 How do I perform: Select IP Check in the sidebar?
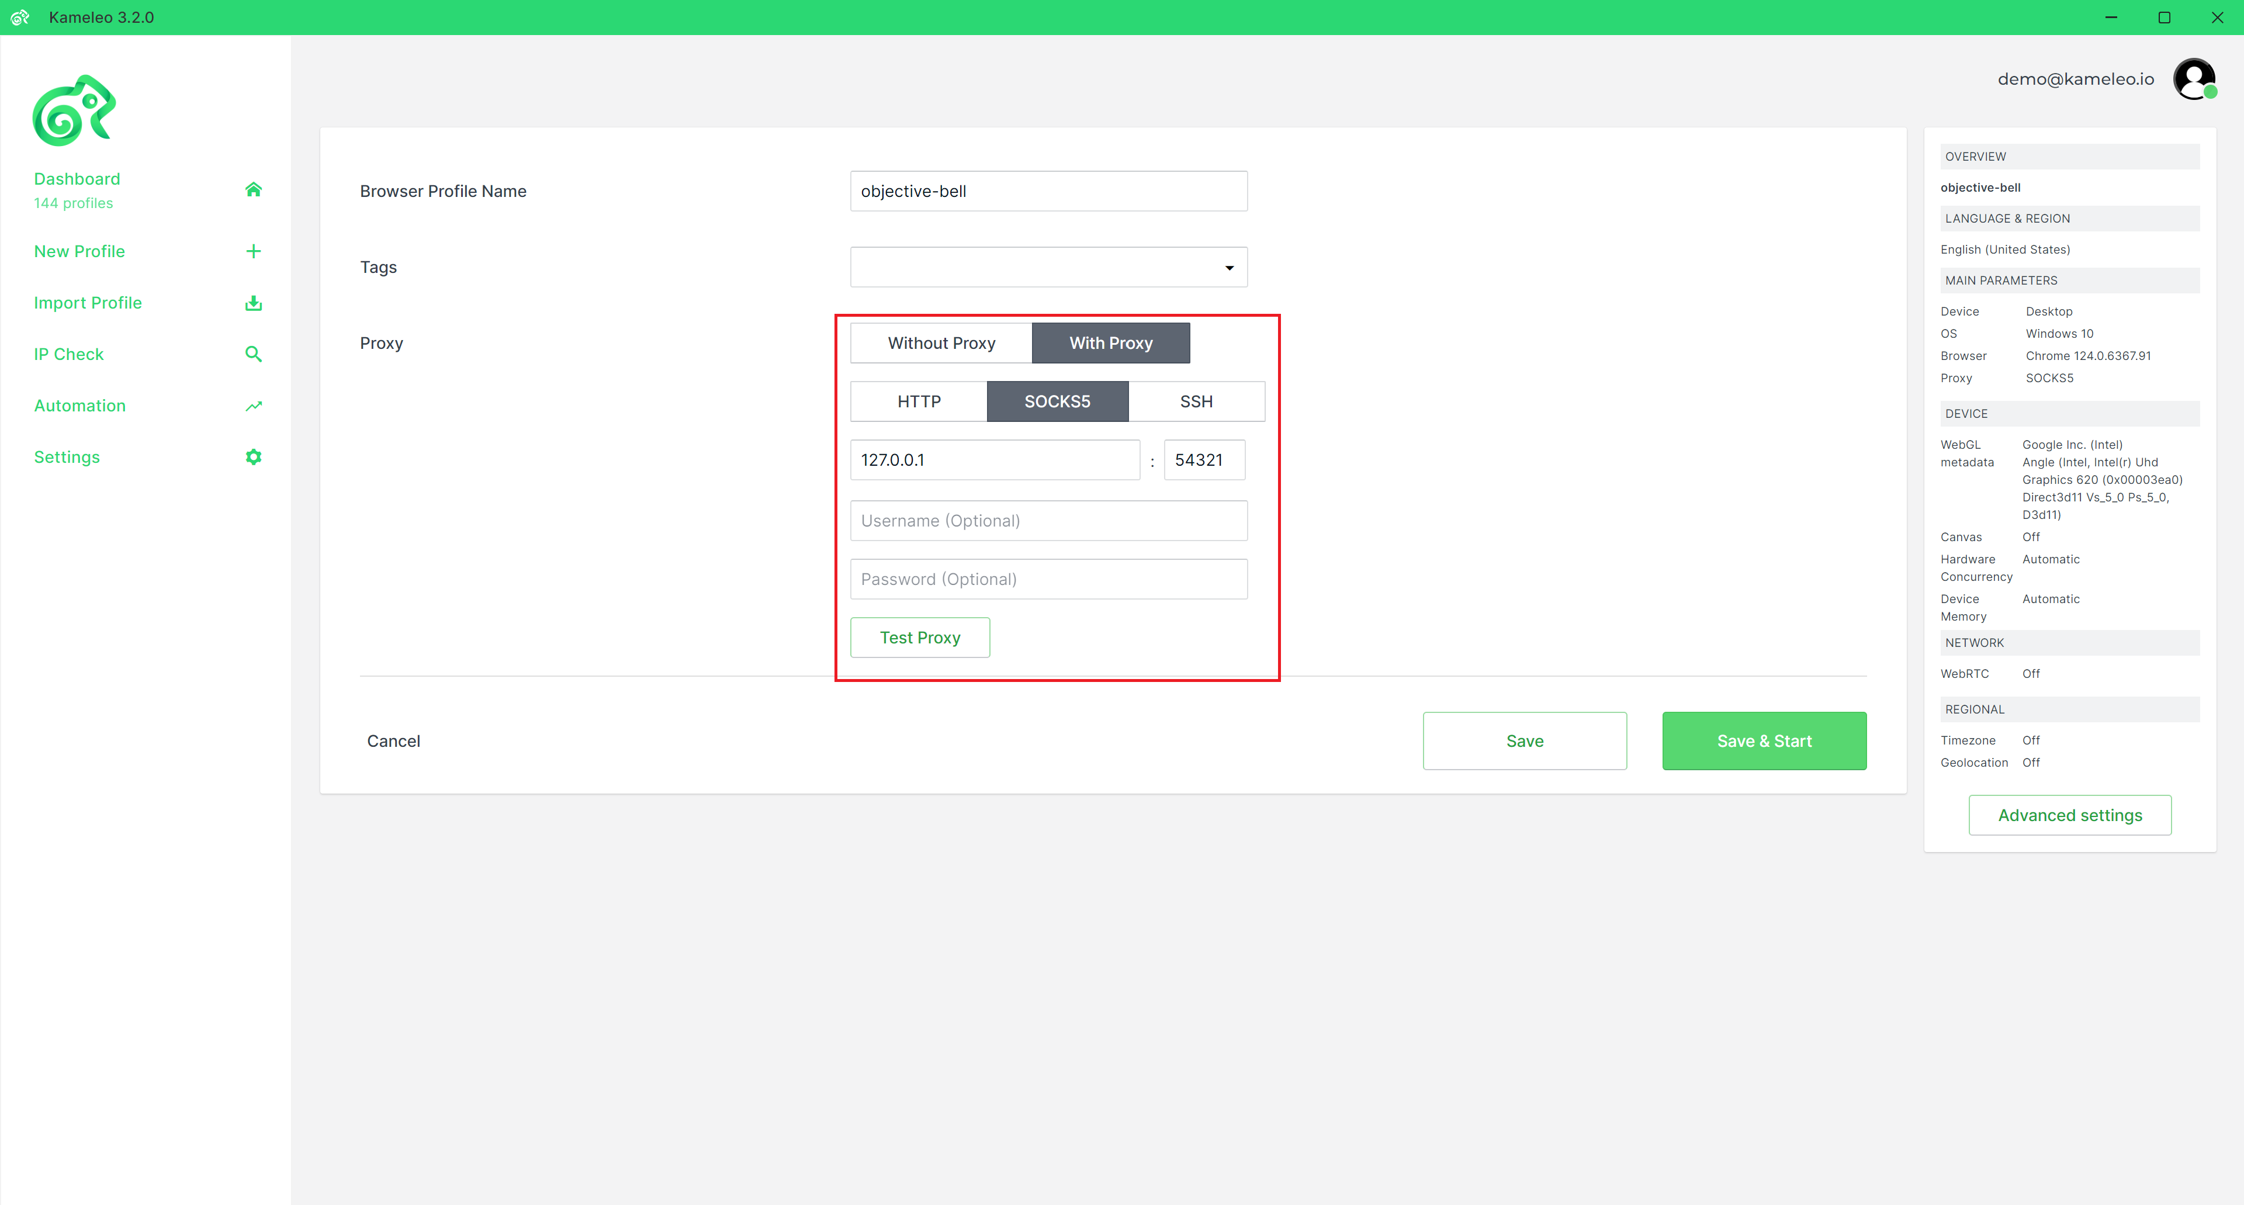[69, 354]
